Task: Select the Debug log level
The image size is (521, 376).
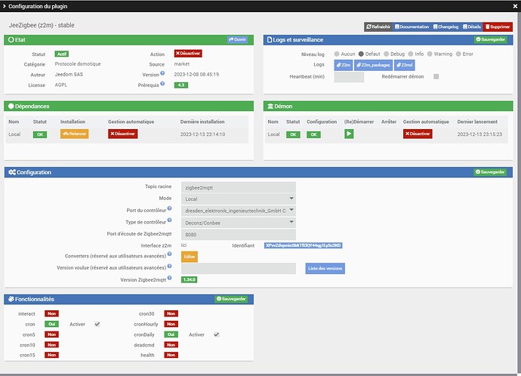Action: [386, 54]
